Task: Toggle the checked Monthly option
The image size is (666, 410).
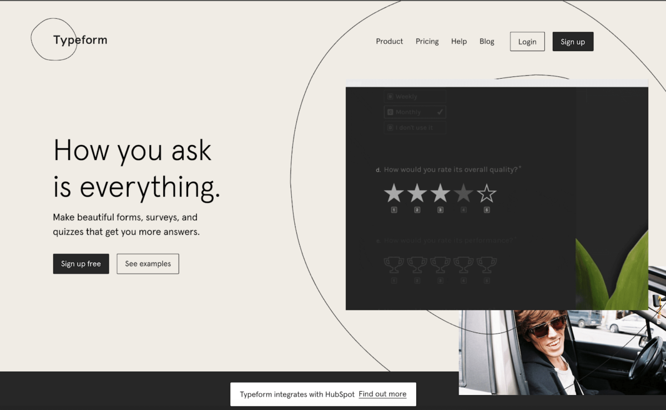Action: coord(415,112)
